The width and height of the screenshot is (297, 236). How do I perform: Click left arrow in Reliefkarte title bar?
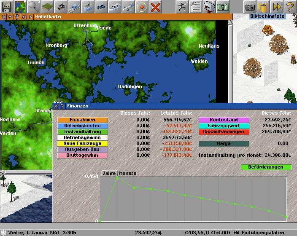23,17
